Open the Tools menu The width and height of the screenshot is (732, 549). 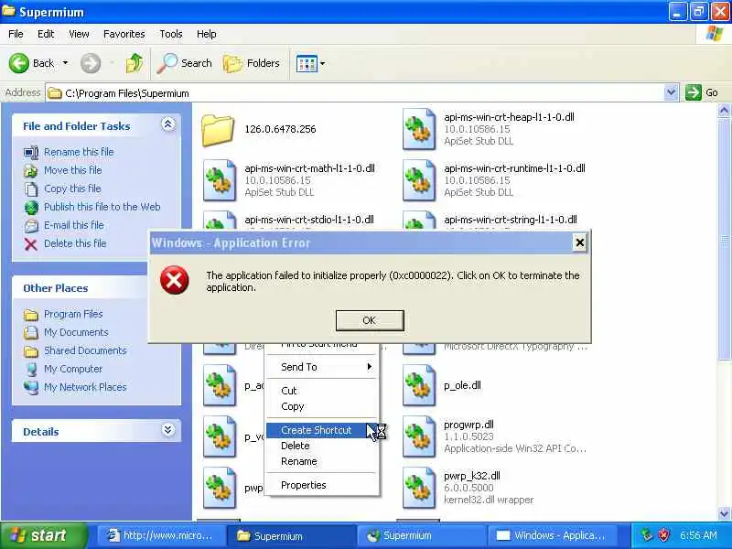click(x=171, y=34)
